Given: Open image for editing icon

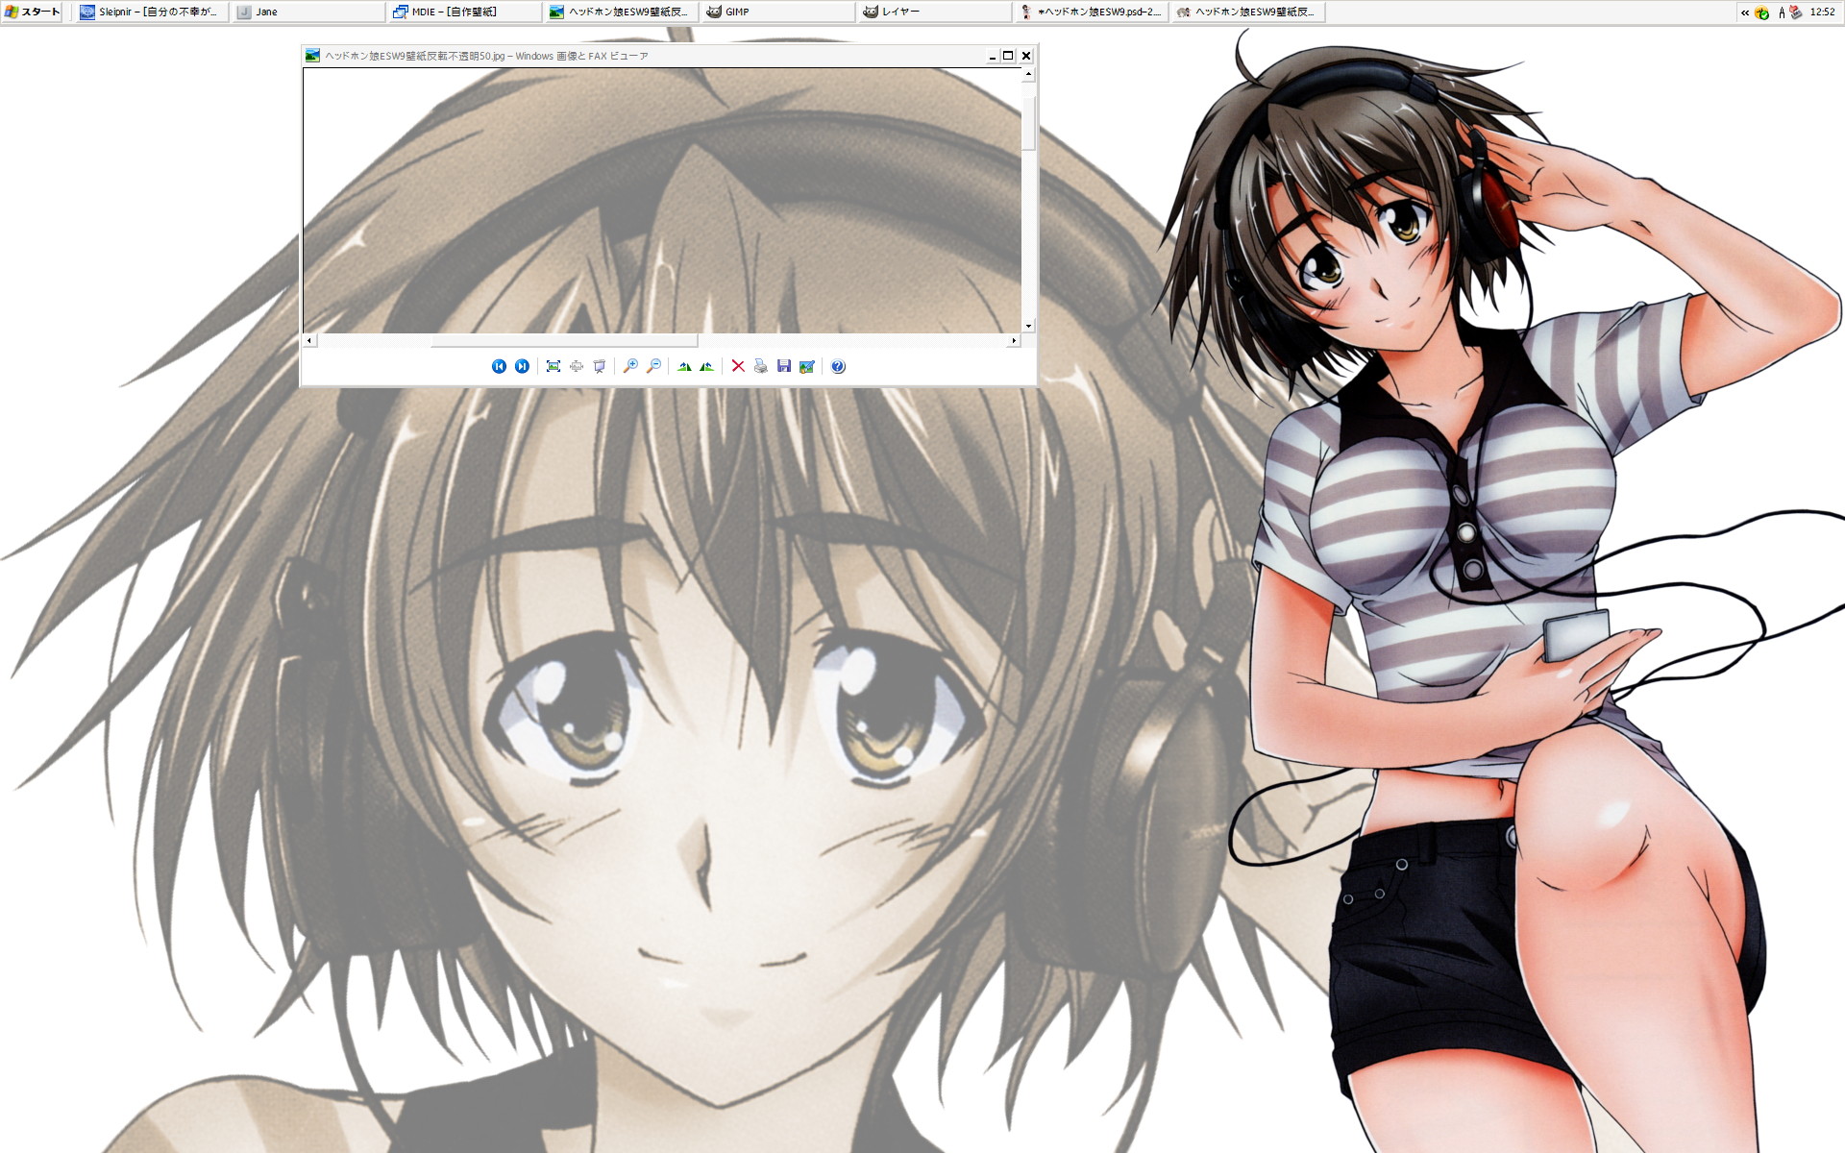Looking at the screenshot, I should tap(807, 366).
